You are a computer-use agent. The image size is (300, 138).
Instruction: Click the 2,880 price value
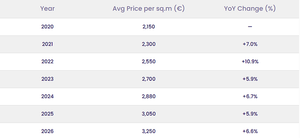coord(148,96)
